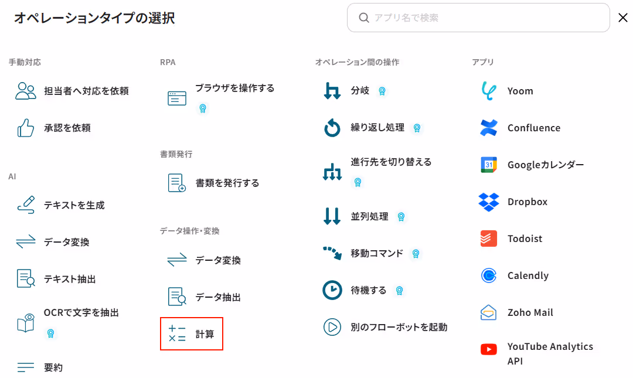The height and width of the screenshot is (378, 633).
Task: Click the アプリ名で検索 search field
Action: tap(478, 18)
